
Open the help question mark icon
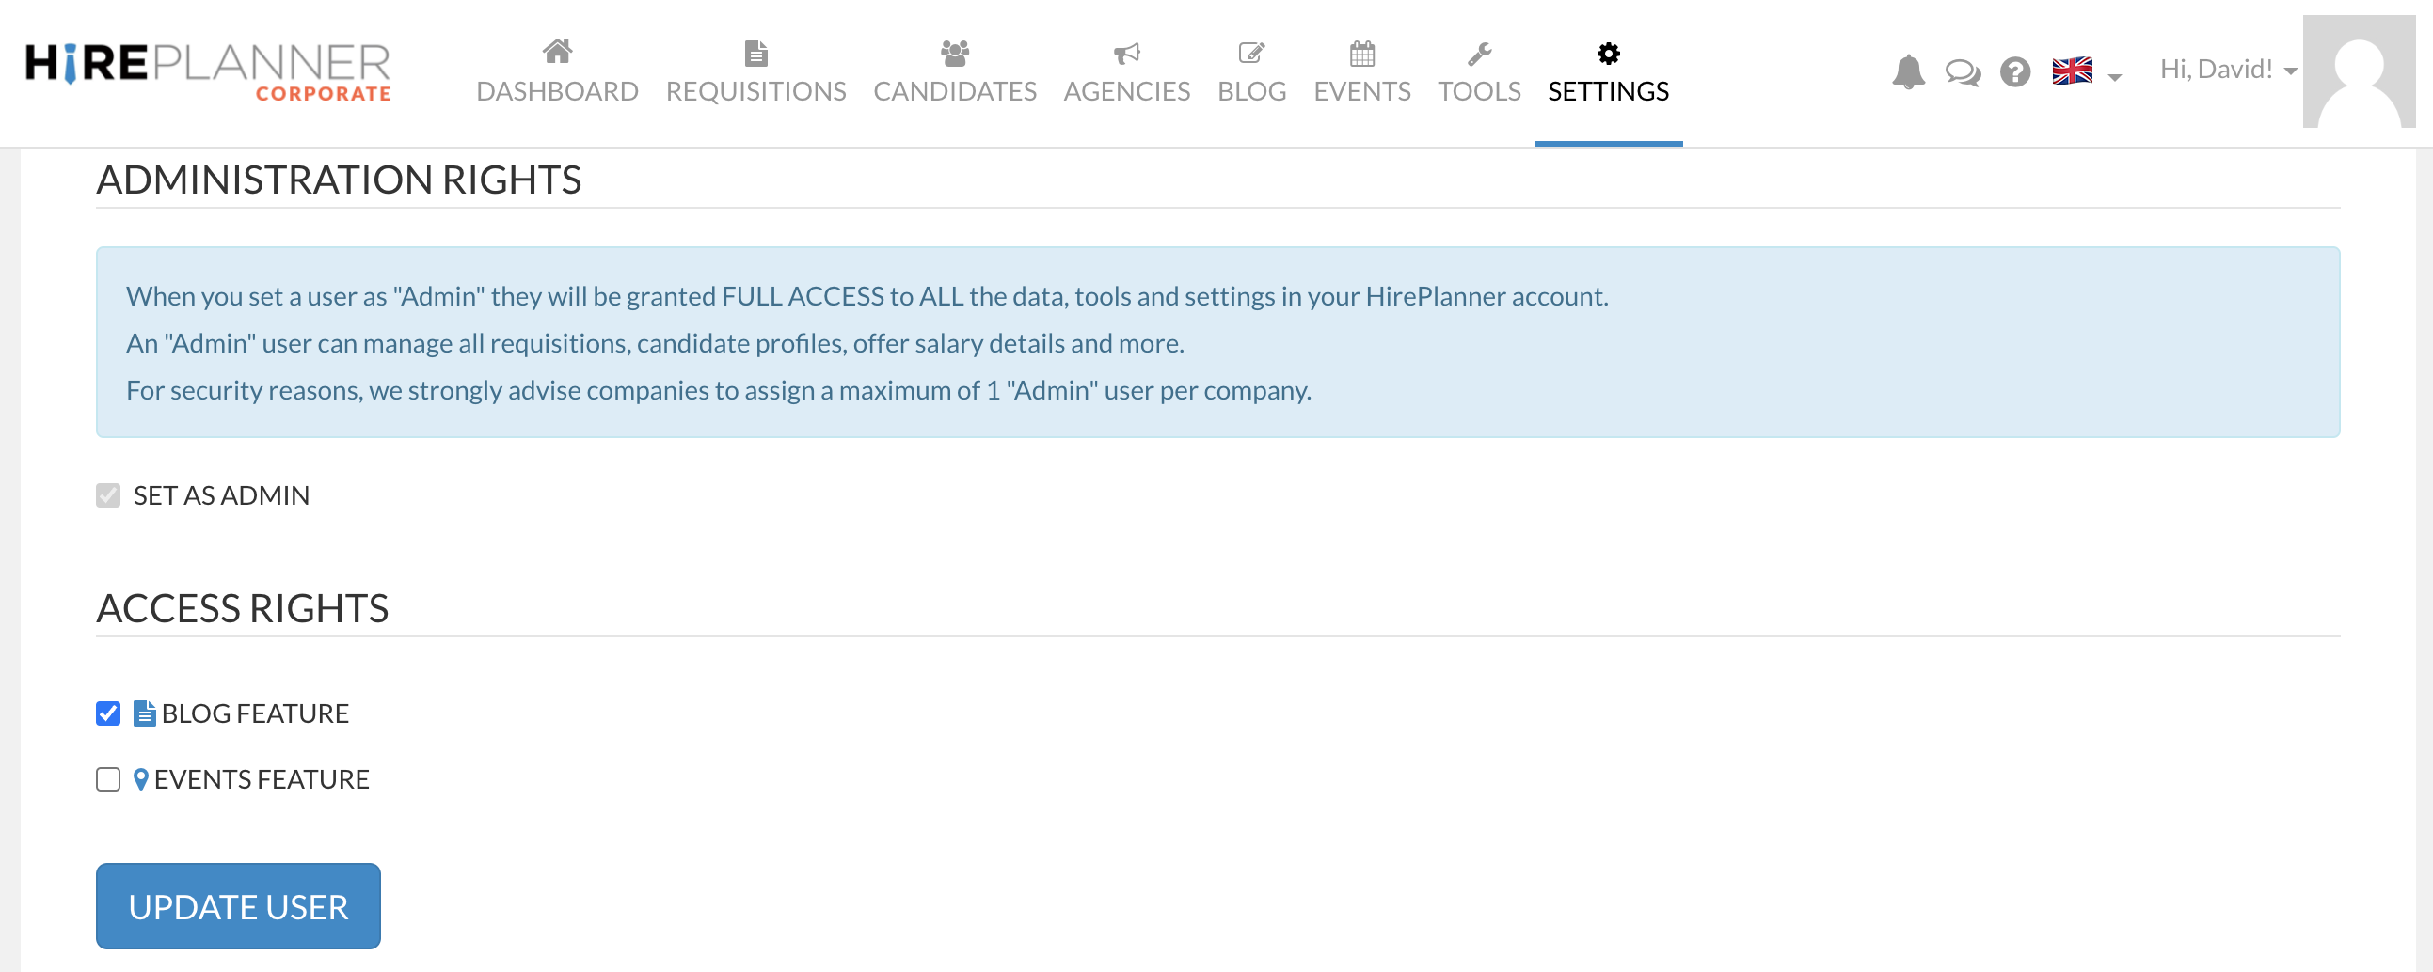point(2014,71)
